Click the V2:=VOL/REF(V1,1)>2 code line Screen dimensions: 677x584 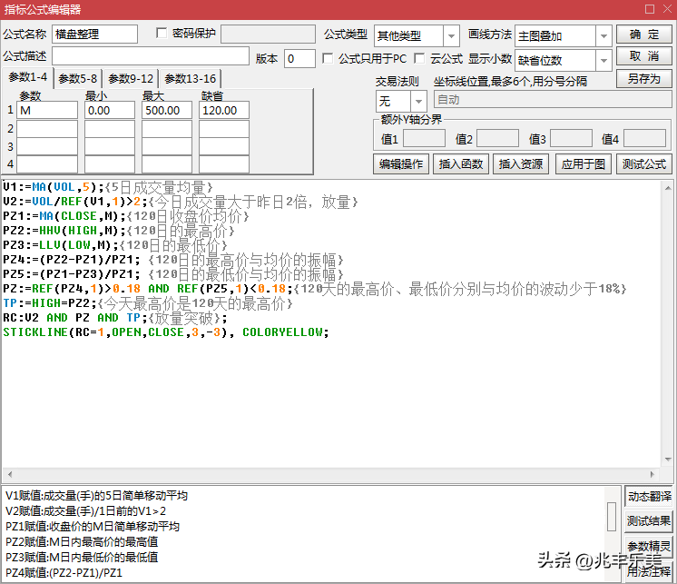coord(181,202)
